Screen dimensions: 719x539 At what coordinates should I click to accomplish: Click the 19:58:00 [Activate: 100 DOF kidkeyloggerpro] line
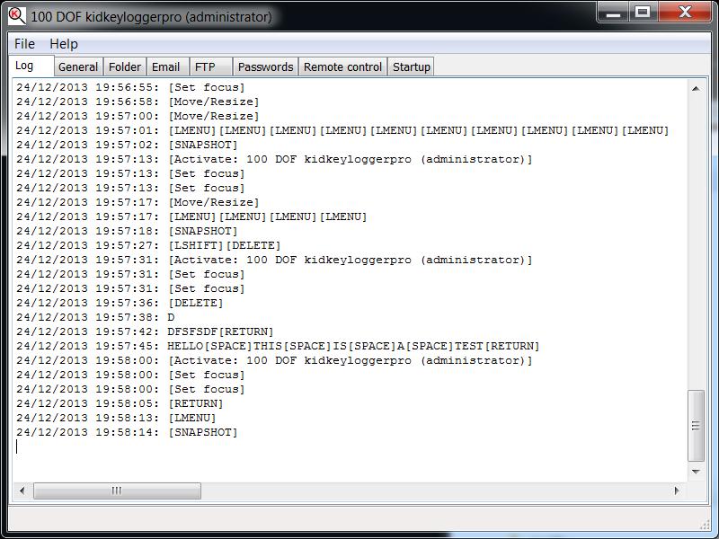pyautogui.click(x=274, y=360)
